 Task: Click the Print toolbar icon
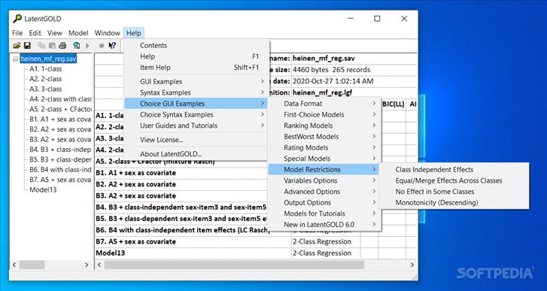pyautogui.click(x=62, y=46)
